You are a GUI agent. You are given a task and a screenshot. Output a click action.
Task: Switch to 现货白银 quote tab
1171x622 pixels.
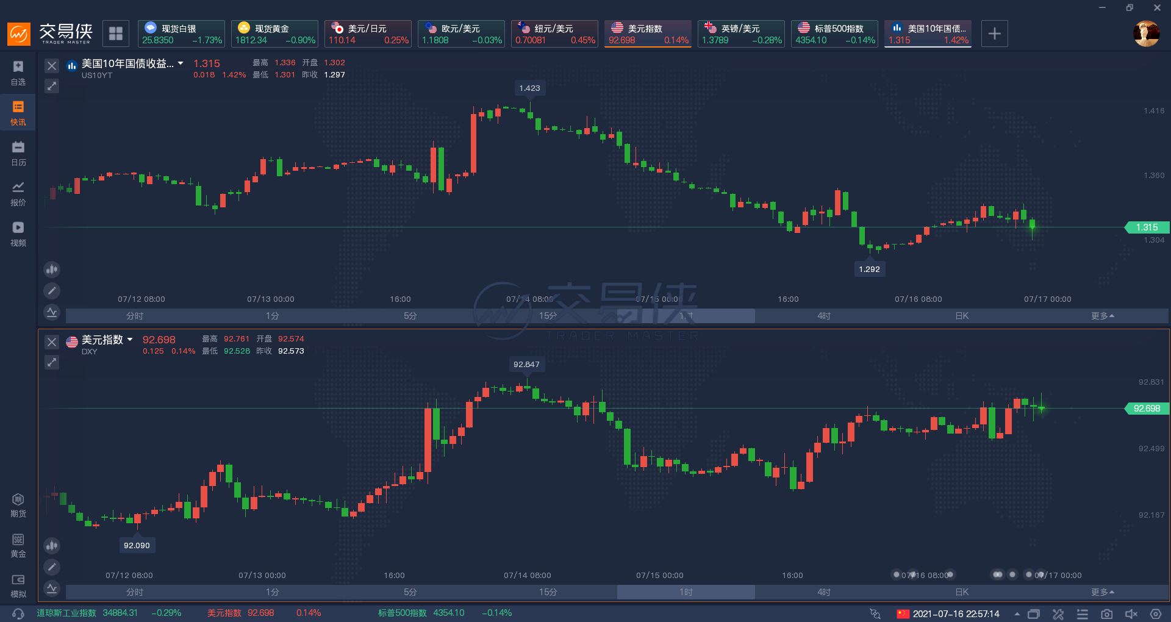(182, 34)
